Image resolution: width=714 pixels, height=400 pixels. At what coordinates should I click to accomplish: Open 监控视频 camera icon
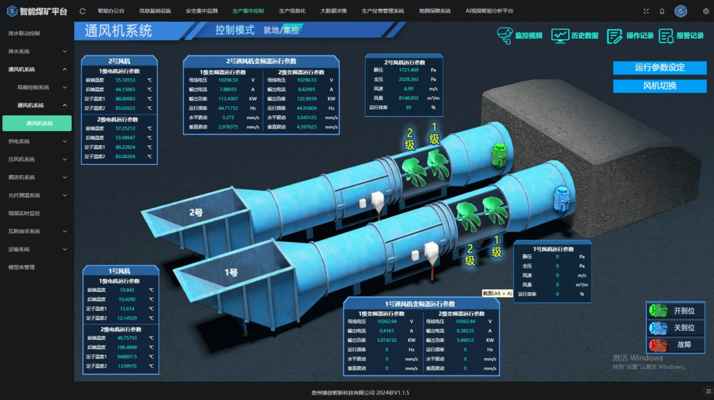pyautogui.click(x=505, y=35)
